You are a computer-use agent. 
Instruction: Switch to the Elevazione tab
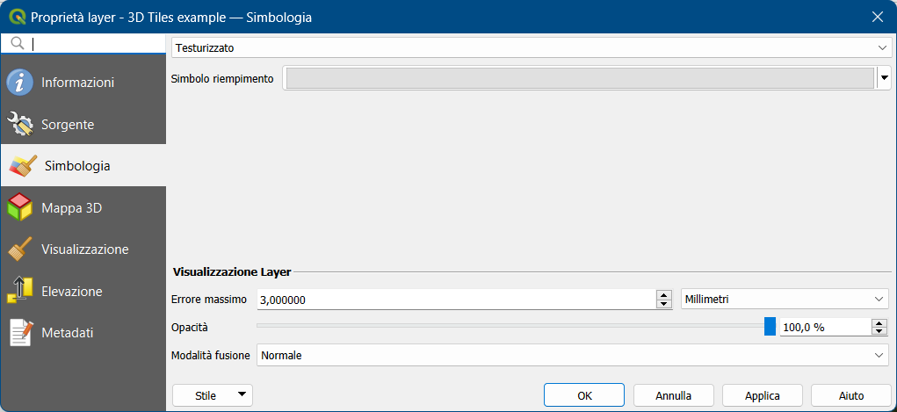click(x=83, y=292)
